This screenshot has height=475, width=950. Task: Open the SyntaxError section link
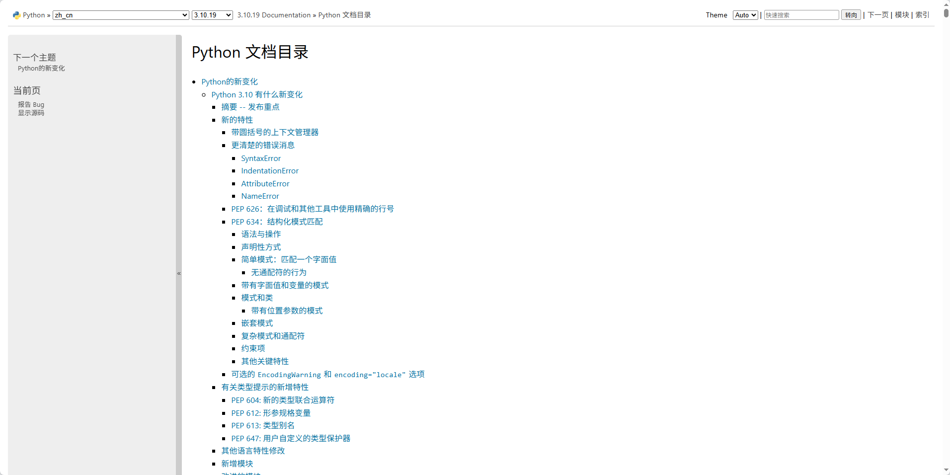pos(261,158)
